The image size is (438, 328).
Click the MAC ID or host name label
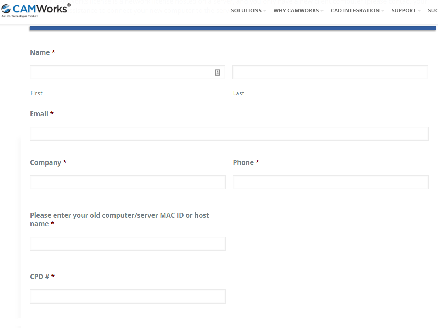(x=119, y=219)
